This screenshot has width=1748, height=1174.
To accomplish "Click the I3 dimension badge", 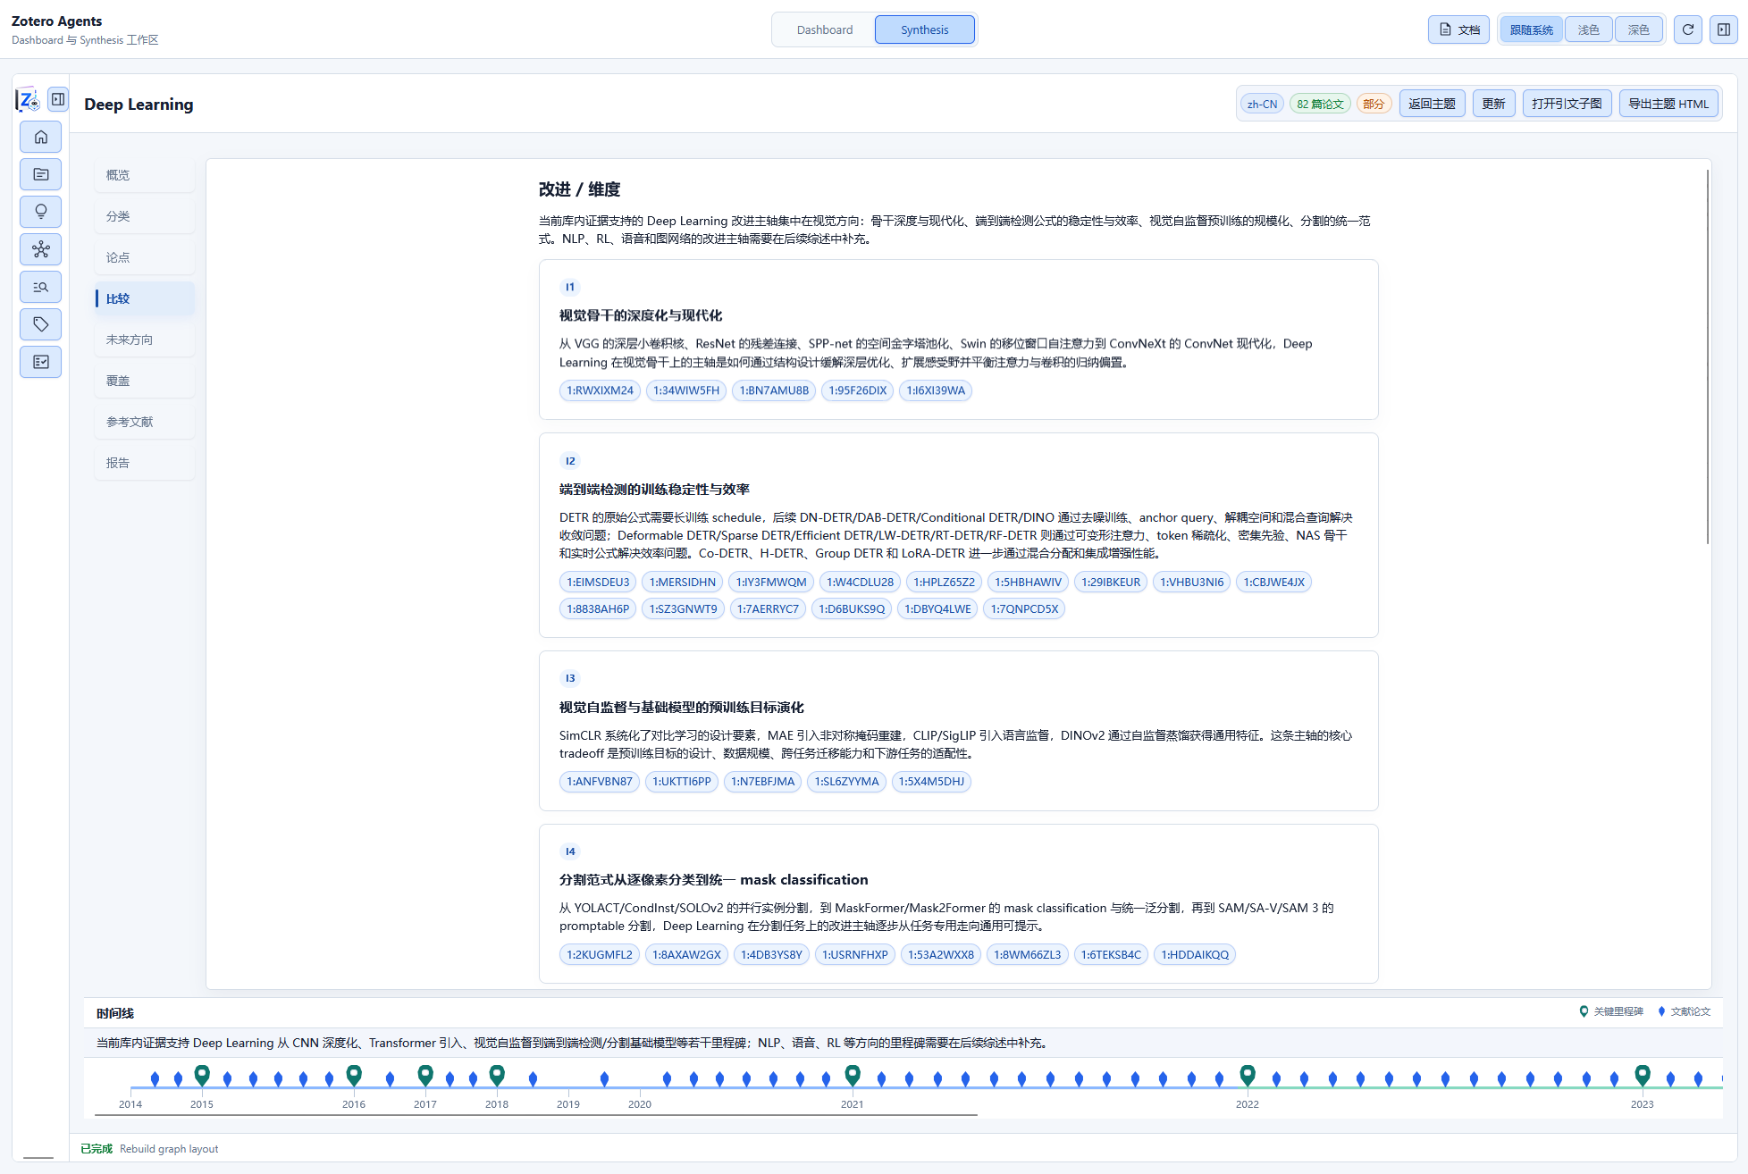I will (x=570, y=678).
